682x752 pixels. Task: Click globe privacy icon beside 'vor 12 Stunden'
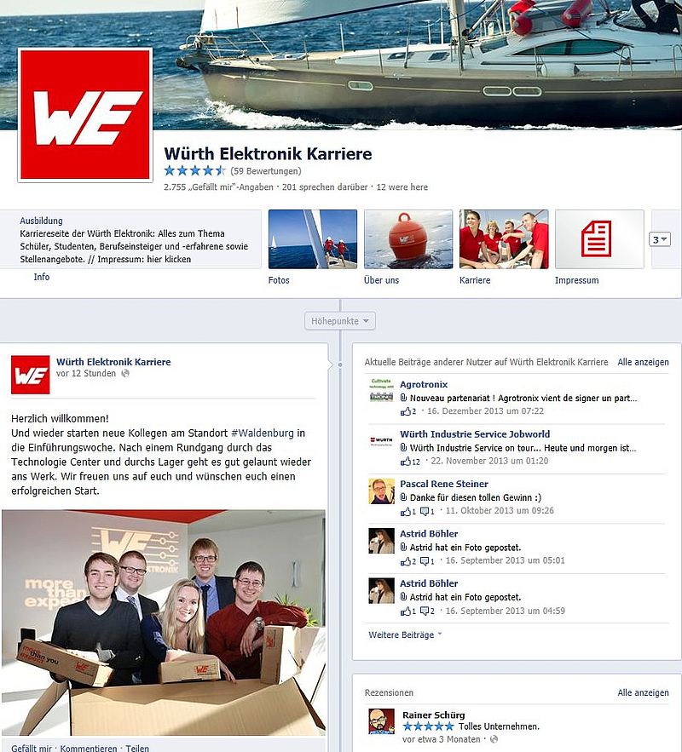[125, 373]
